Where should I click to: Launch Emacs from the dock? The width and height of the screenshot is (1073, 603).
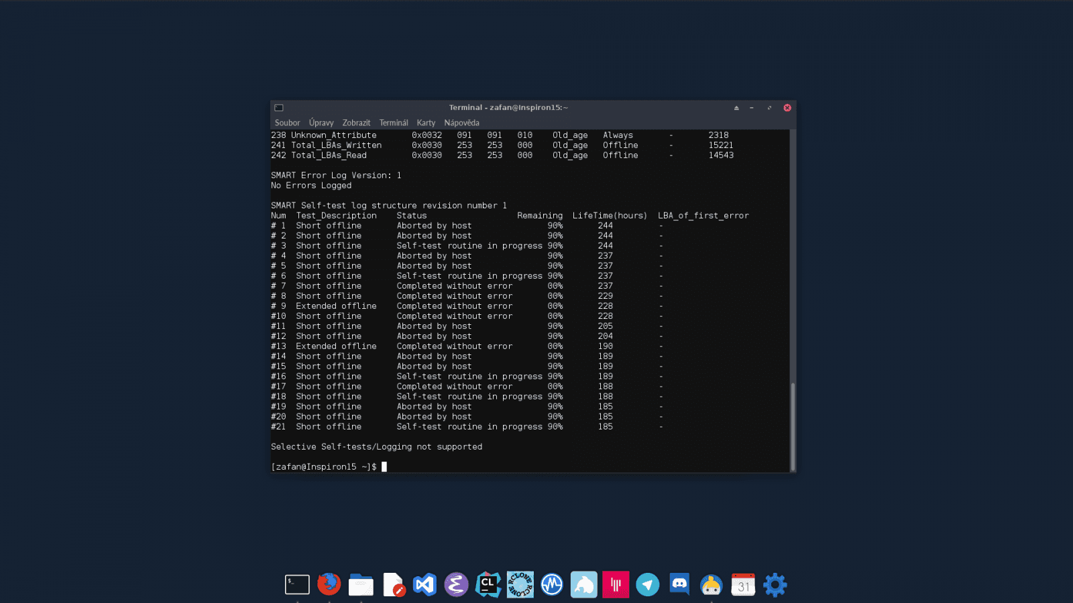coord(457,585)
